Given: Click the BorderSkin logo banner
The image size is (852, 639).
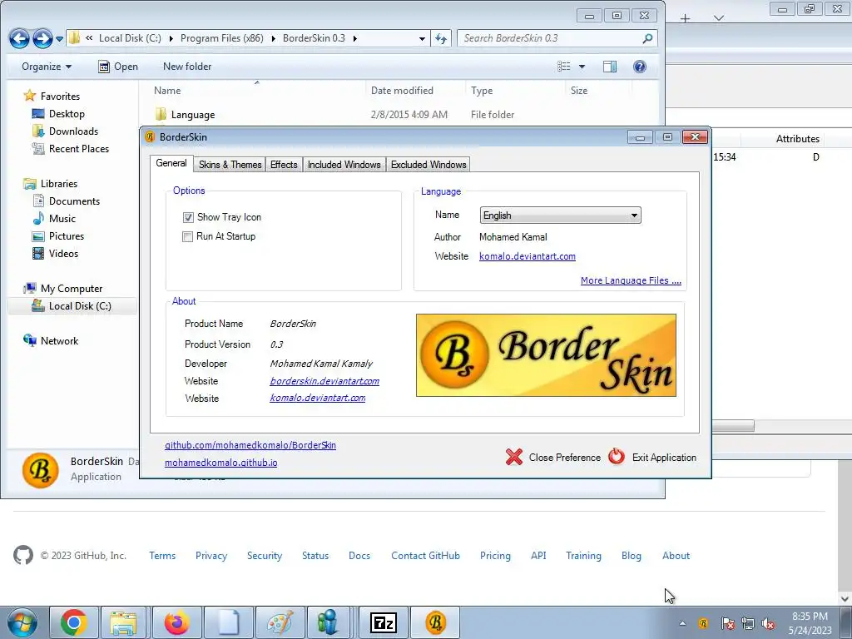Looking at the screenshot, I should tap(546, 355).
